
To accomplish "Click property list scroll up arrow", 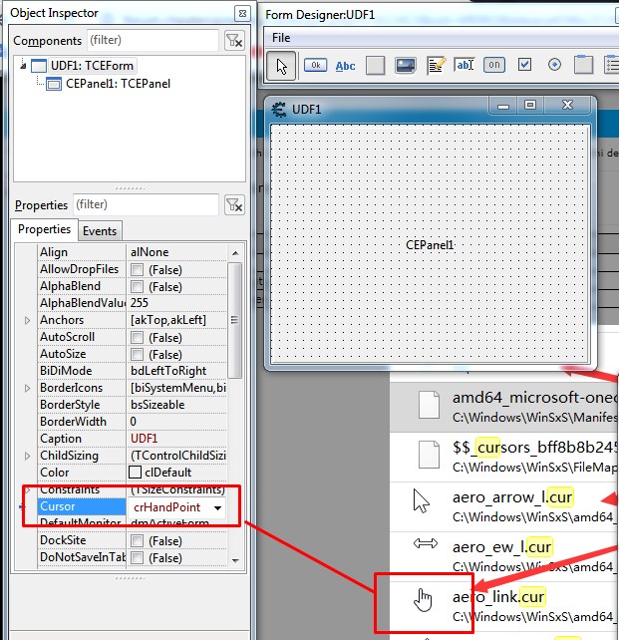I will pos(235,253).
